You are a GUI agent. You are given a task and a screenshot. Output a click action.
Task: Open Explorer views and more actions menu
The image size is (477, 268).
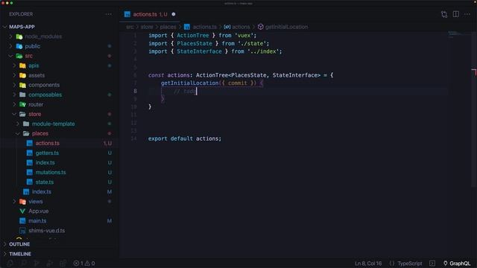coord(108,14)
